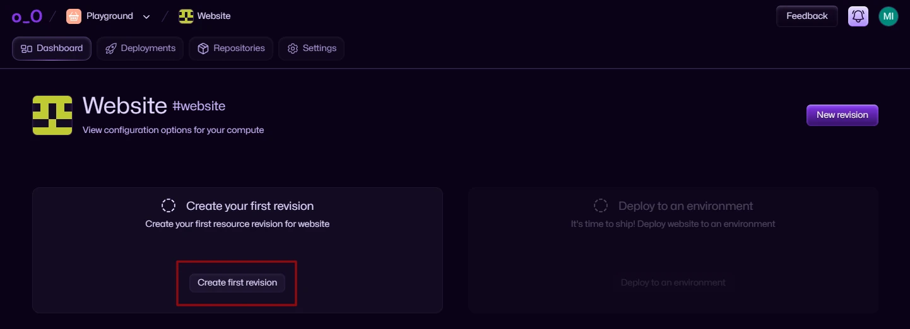The height and width of the screenshot is (329, 910).
Task: Click Create first revision button
Action: (237, 283)
